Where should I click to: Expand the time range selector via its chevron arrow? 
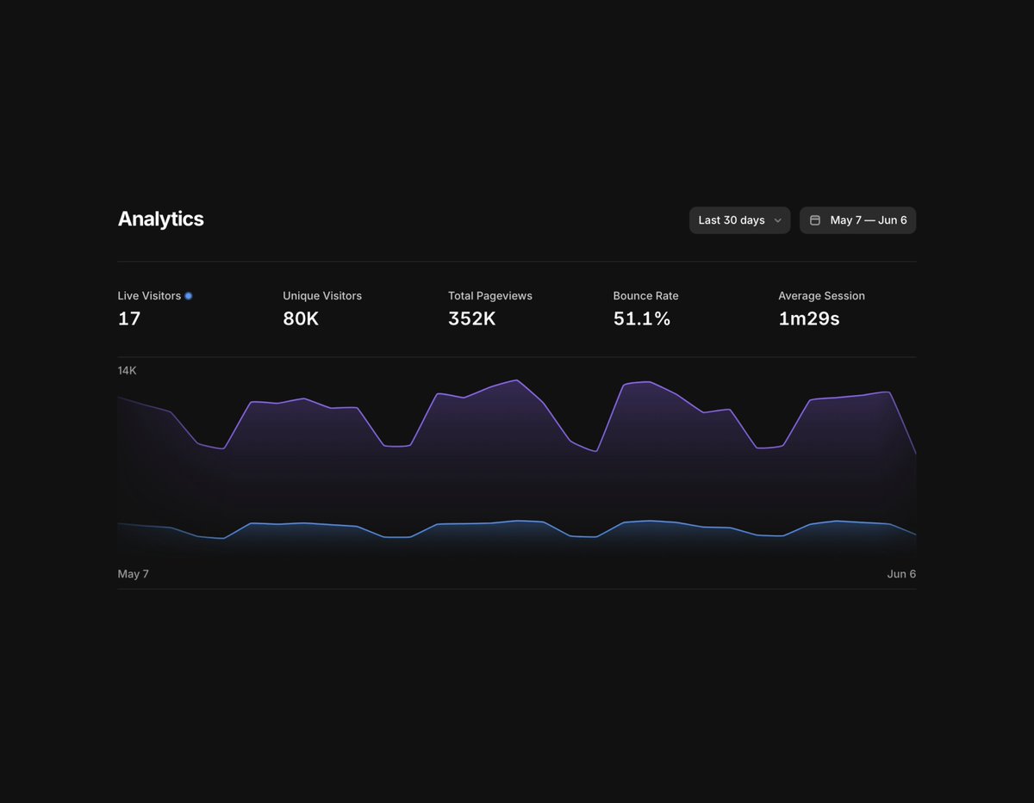click(x=778, y=220)
